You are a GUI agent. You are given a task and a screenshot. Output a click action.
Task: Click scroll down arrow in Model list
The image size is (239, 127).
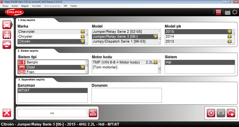click(159, 43)
